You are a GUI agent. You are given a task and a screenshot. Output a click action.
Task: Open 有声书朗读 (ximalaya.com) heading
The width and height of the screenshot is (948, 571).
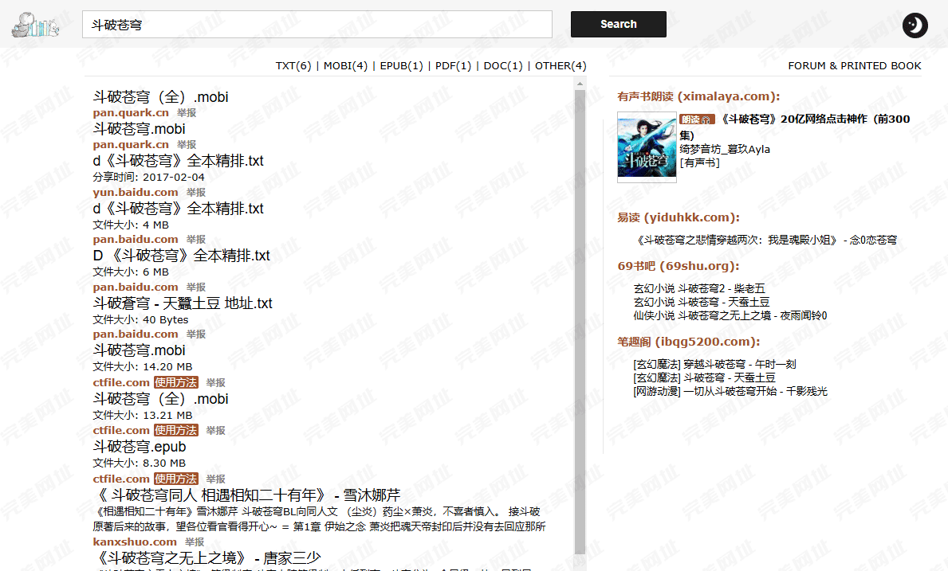coord(698,96)
